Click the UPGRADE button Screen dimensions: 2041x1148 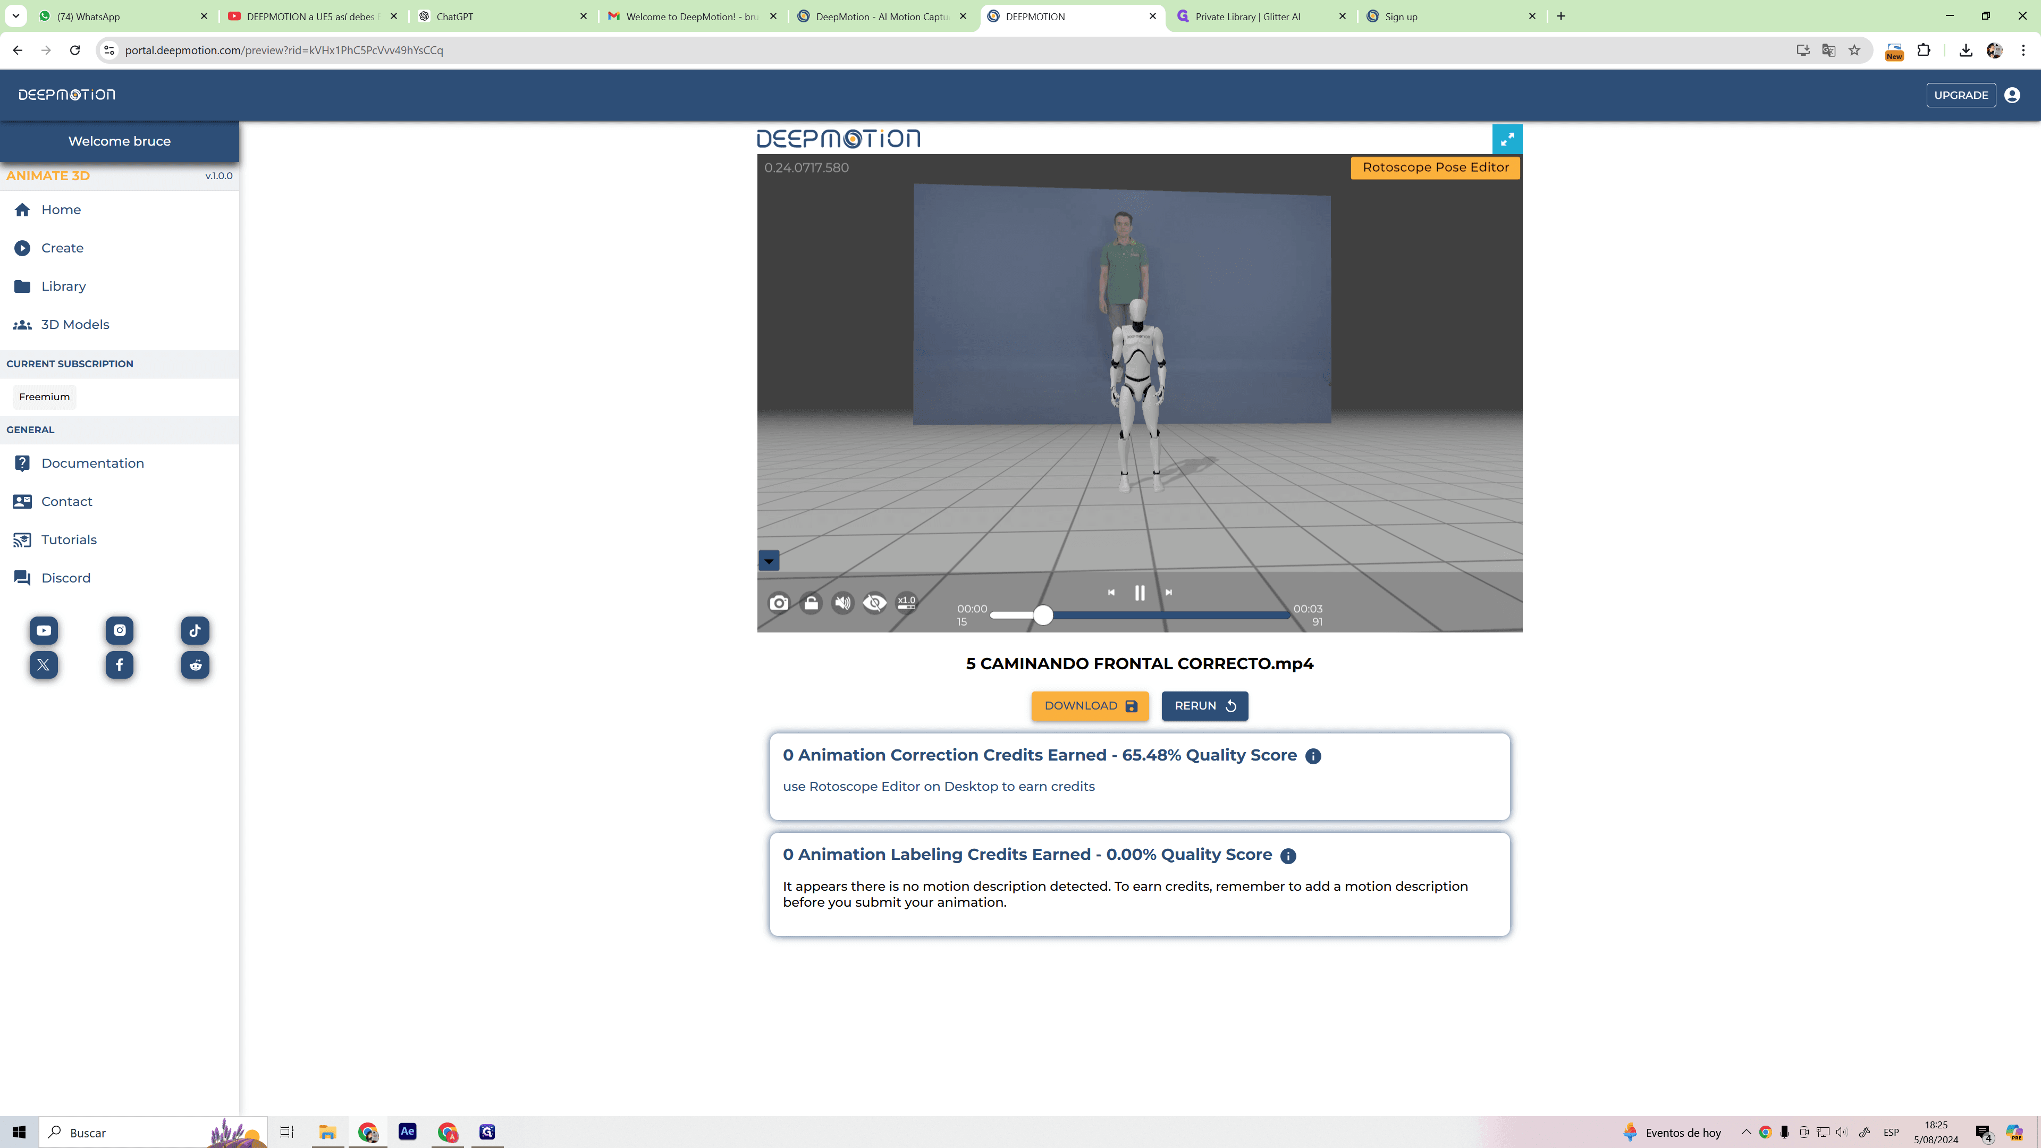[x=1961, y=95]
